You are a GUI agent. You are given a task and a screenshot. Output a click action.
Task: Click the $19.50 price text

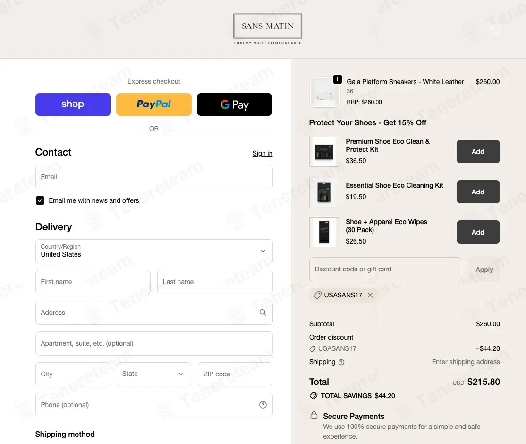click(356, 197)
